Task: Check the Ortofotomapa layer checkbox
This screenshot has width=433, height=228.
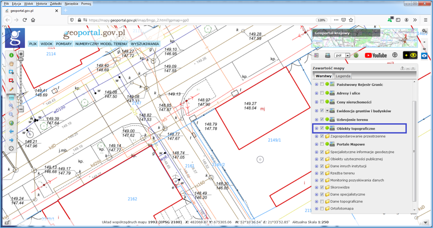Action: click(322, 209)
